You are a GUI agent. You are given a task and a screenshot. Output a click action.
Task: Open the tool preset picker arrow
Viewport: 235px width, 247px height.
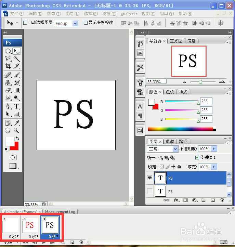[17, 23]
